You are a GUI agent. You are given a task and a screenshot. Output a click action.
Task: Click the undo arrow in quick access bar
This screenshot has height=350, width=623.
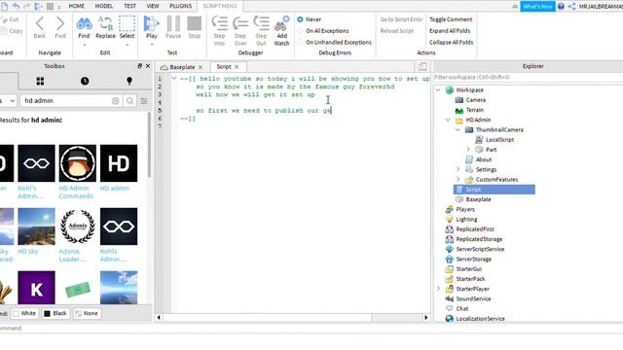coord(16,6)
